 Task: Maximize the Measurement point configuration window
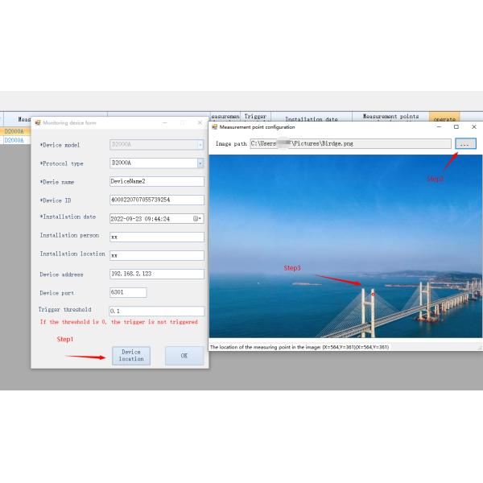(456, 126)
